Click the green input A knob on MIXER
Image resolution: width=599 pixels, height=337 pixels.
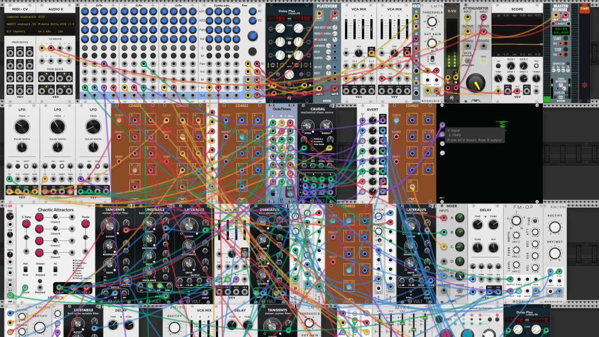pyautogui.click(x=460, y=218)
